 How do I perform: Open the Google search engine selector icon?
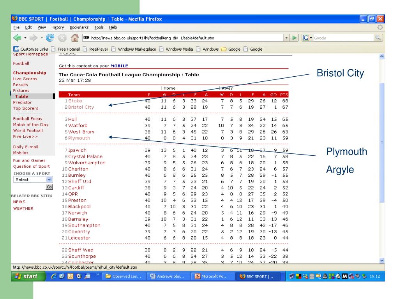[307, 38]
